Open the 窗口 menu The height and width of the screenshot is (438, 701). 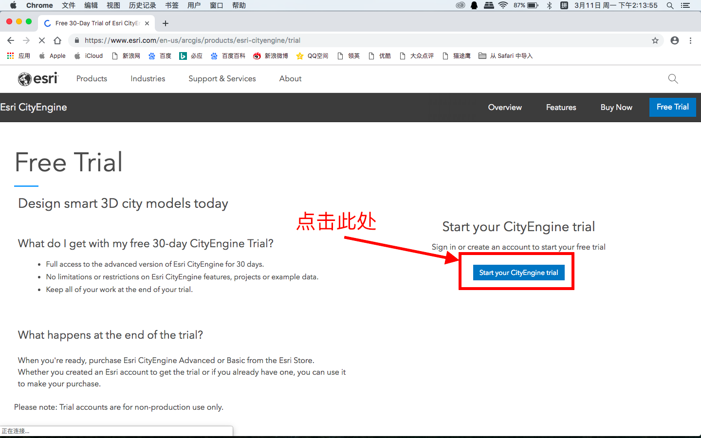217,5
